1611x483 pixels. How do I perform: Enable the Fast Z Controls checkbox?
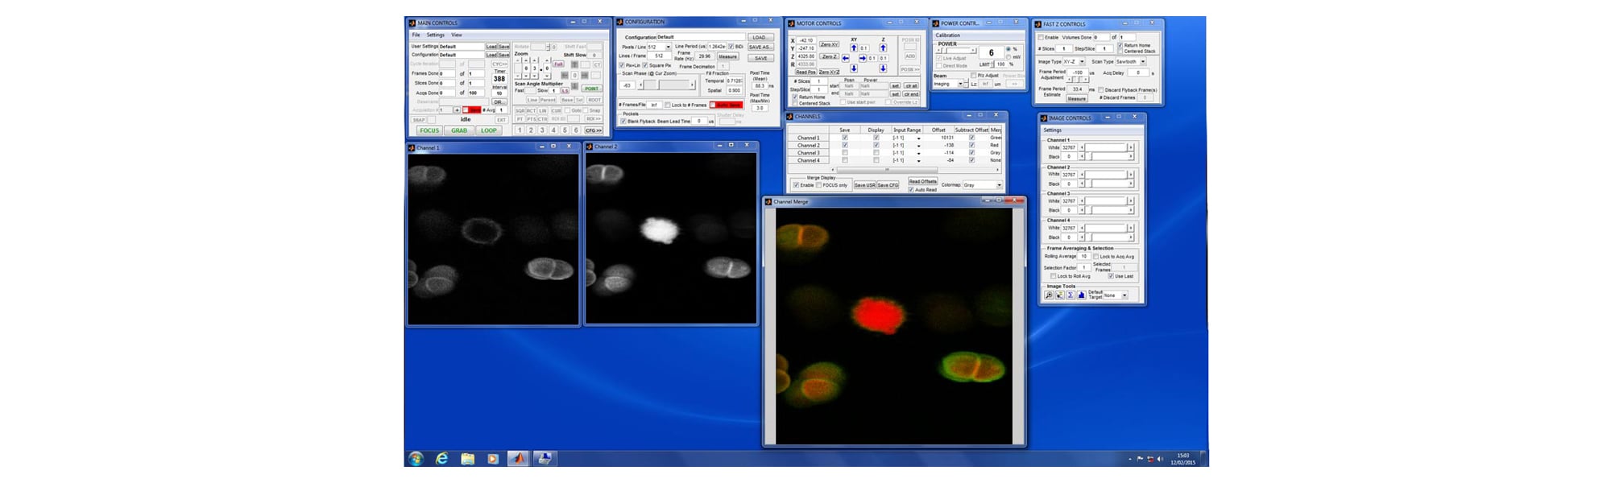[x=1041, y=38]
